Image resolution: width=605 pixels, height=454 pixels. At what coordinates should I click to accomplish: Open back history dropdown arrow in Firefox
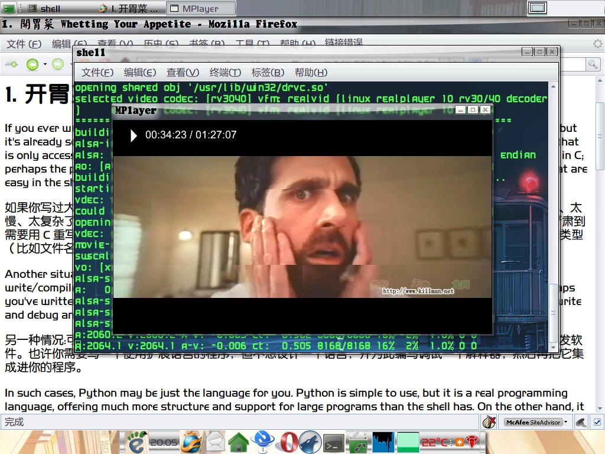tap(45, 64)
